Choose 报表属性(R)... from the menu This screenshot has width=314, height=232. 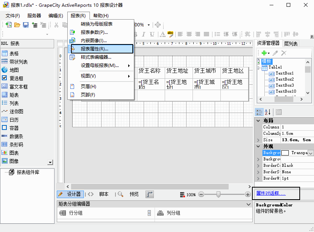point(94,49)
